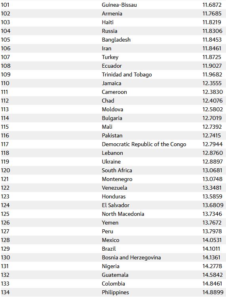Image resolution: width=226 pixels, height=297 pixels.
Task: Select the Brazil row name
Action: (109, 249)
